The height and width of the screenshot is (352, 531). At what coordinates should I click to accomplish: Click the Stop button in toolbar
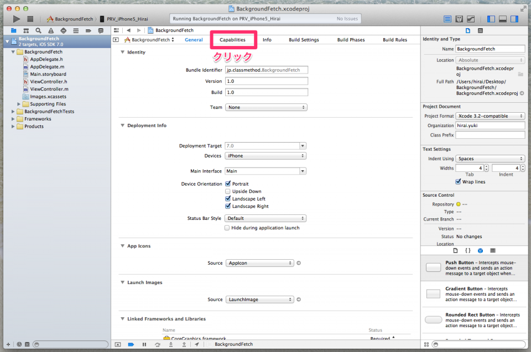[x=30, y=19]
